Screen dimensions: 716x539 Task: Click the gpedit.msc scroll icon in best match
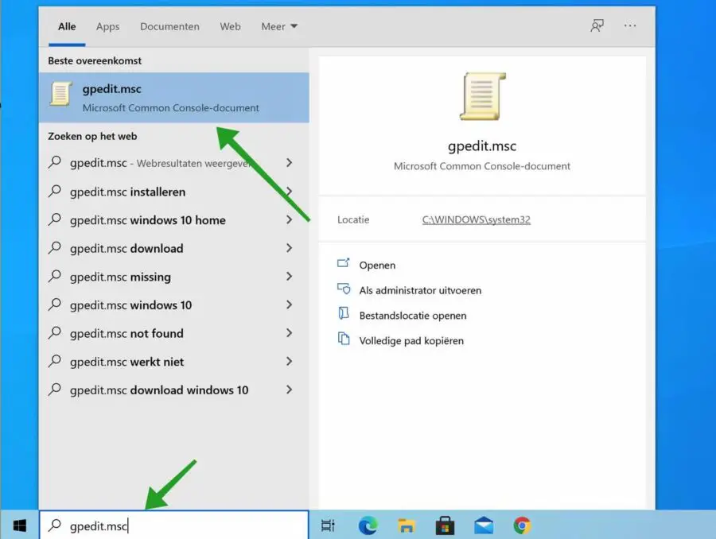pyautogui.click(x=61, y=94)
